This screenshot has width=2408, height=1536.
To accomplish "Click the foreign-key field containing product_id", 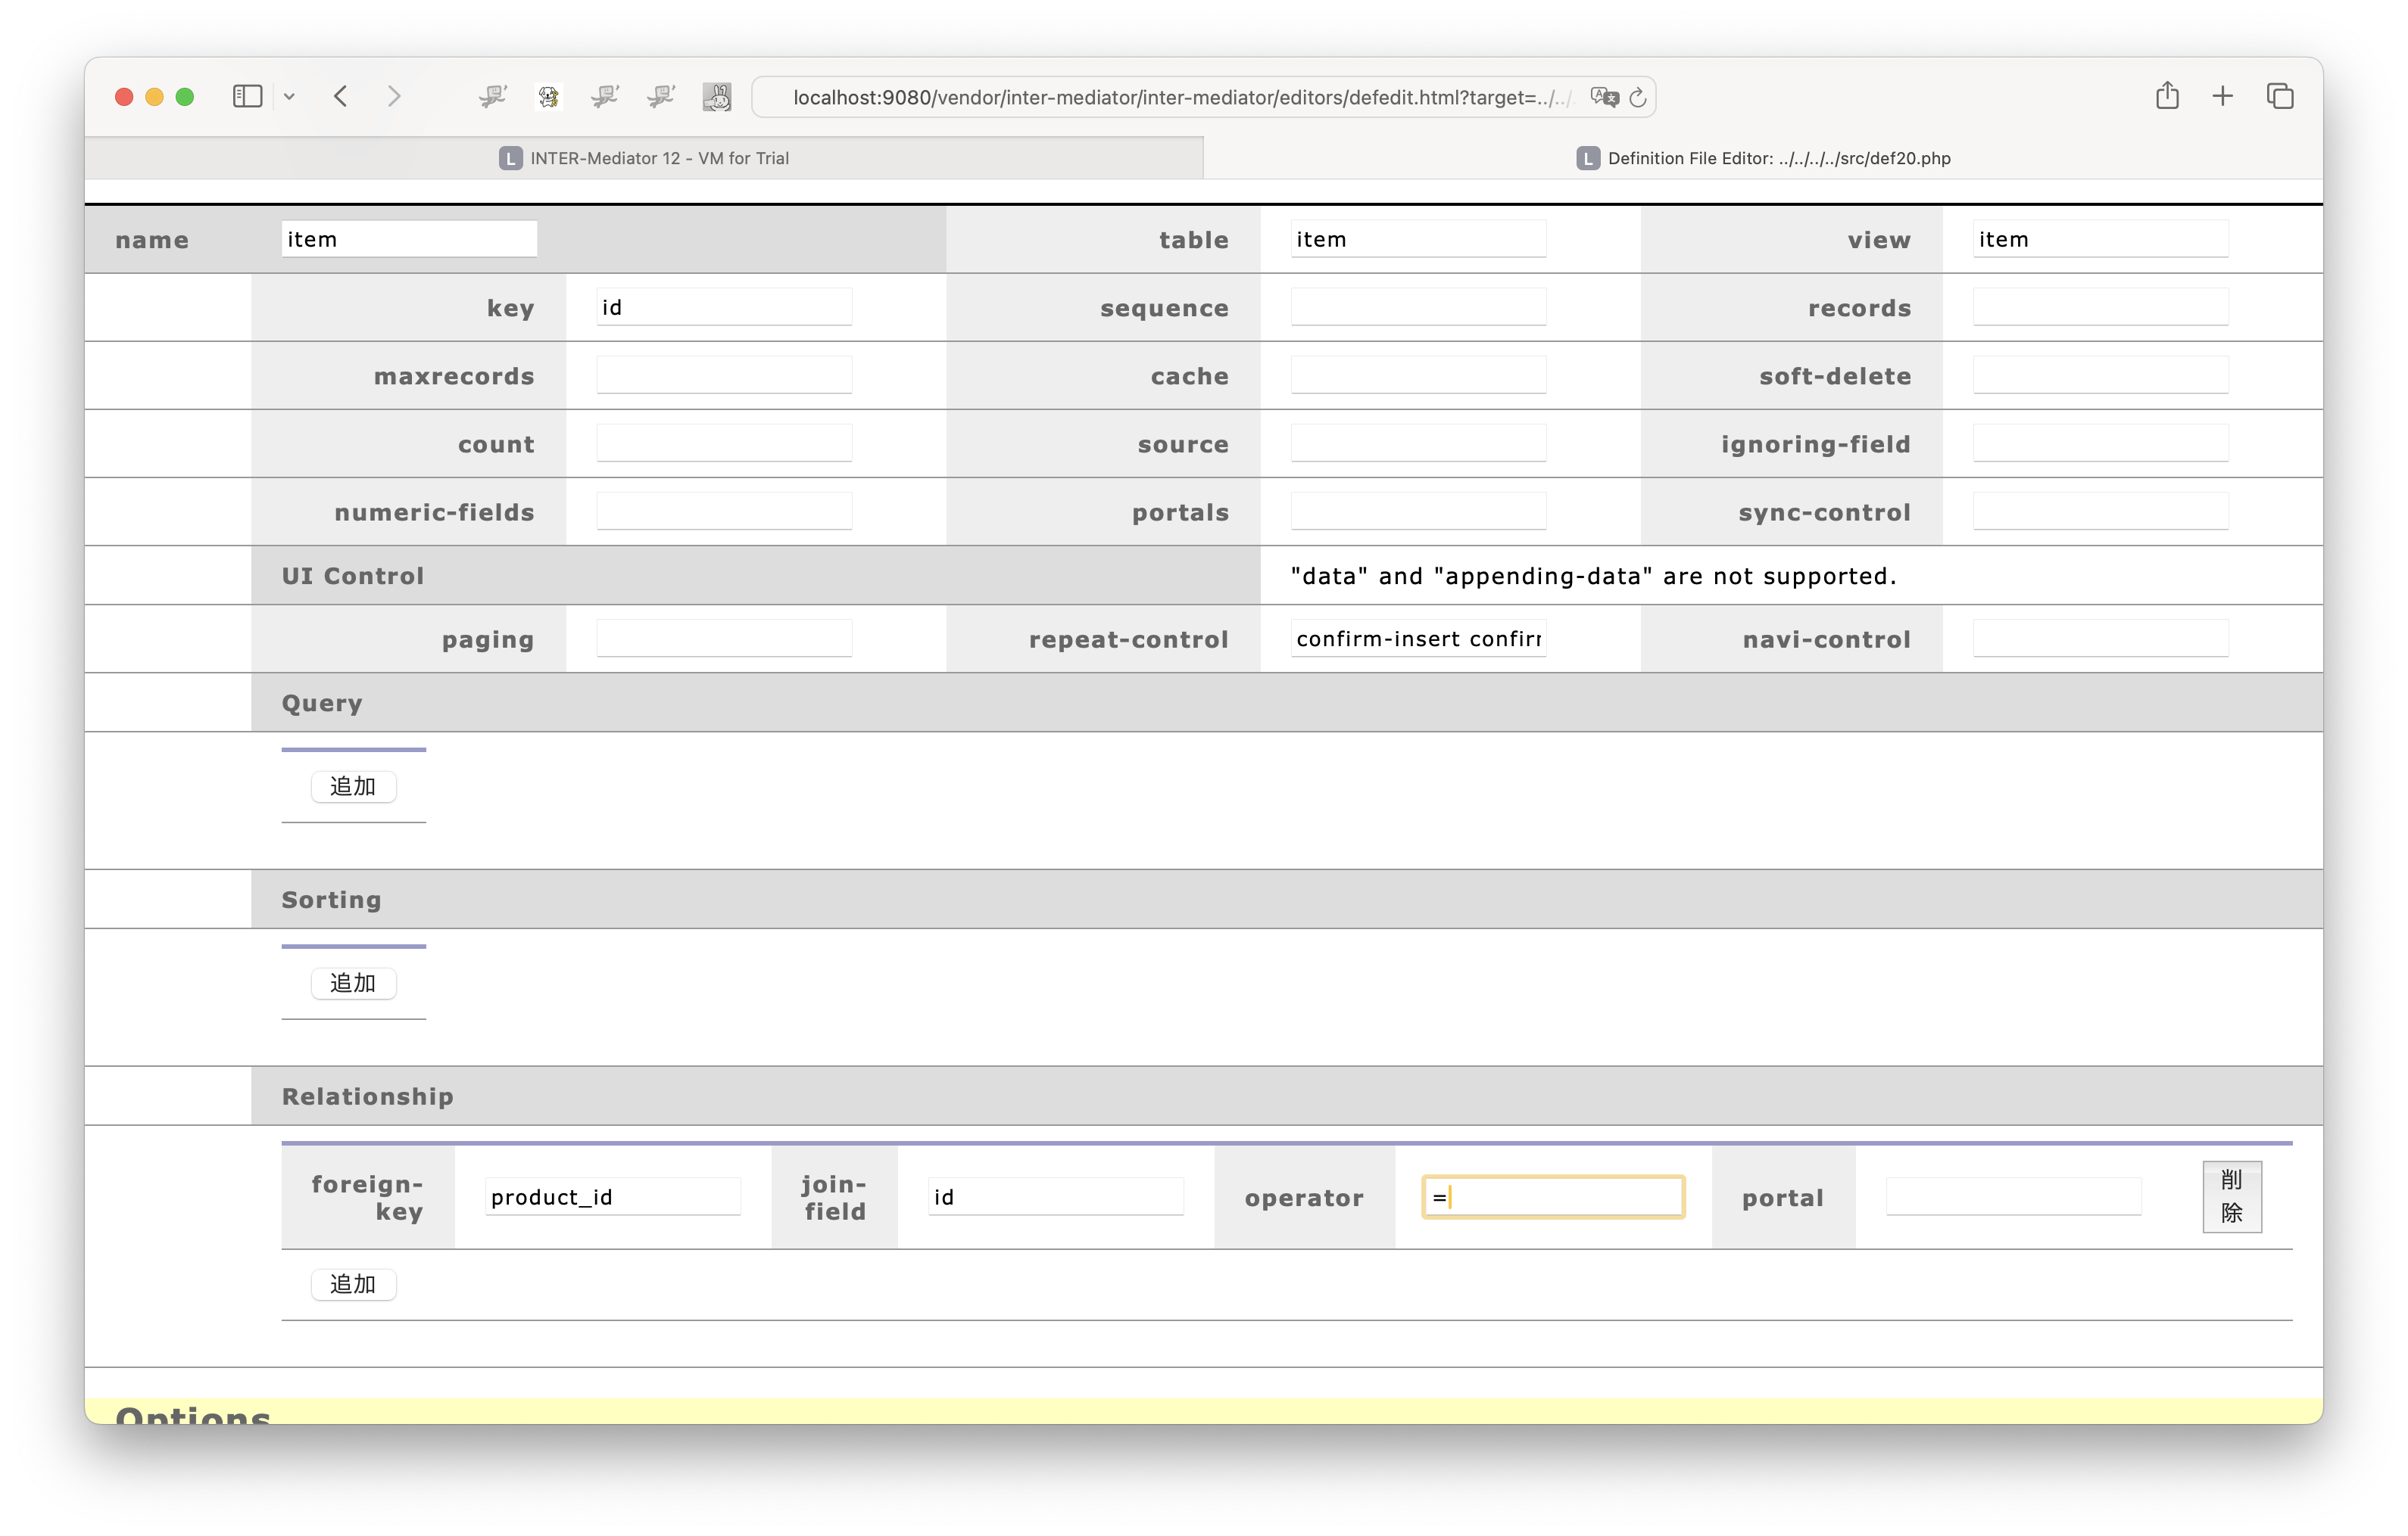I will coord(612,1197).
